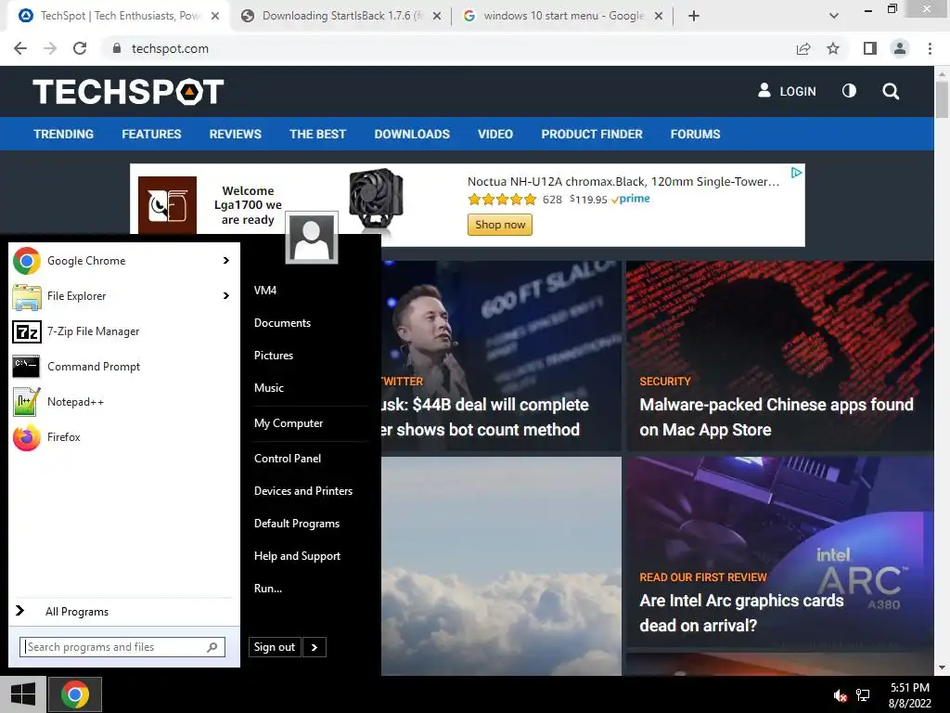Click the LOGIN link
Viewport: 950px width, 713px height.
(787, 91)
